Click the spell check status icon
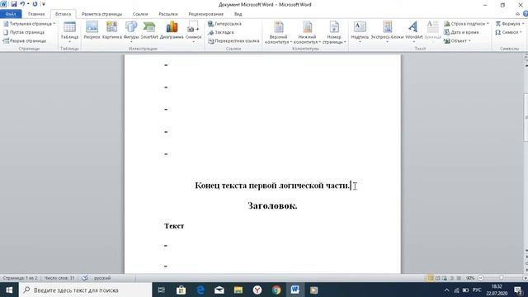The width and height of the screenshot is (528, 297). (x=85, y=278)
